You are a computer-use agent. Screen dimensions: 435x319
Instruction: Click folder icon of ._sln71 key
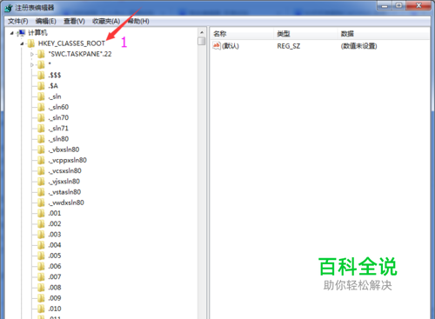pyautogui.click(x=41, y=129)
